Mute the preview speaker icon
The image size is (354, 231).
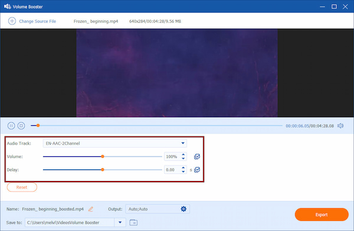[x=340, y=126]
